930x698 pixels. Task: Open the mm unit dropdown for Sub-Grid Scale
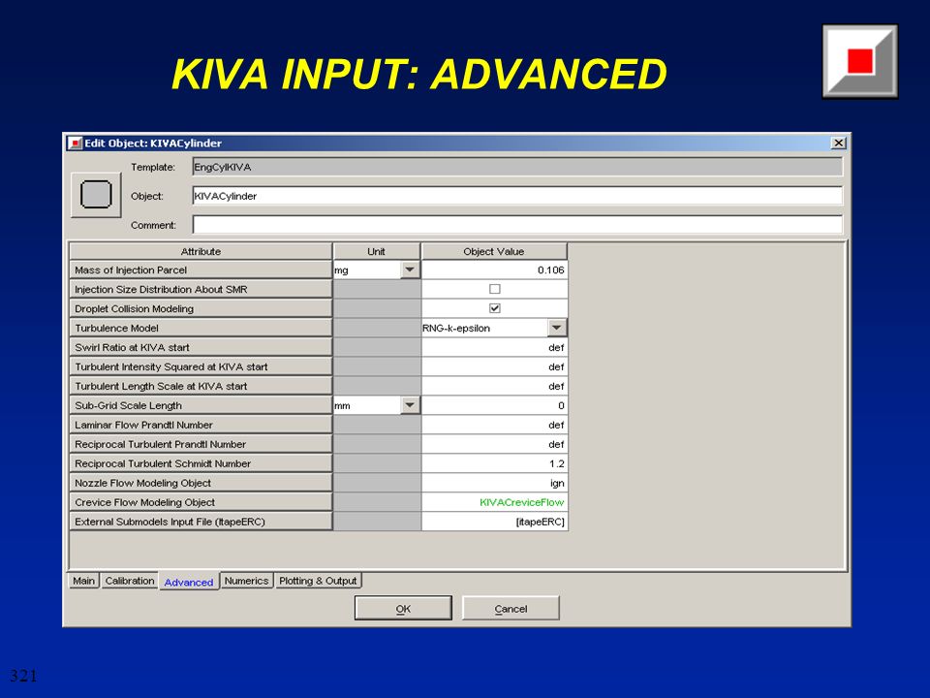click(x=410, y=405)
